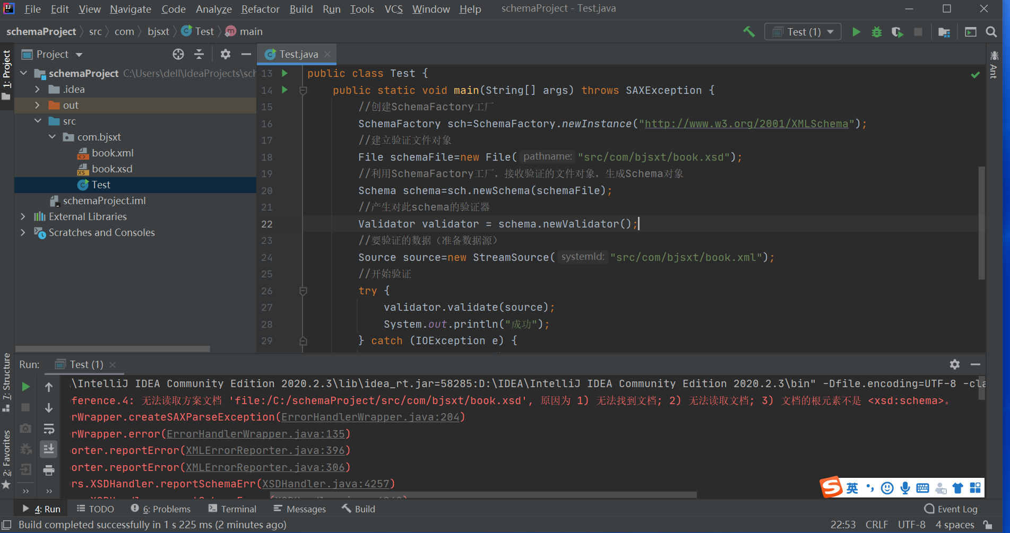Expand the .idea folder
The width and height of the screenshot is (1010, 533).
click(x=37, y=89)
